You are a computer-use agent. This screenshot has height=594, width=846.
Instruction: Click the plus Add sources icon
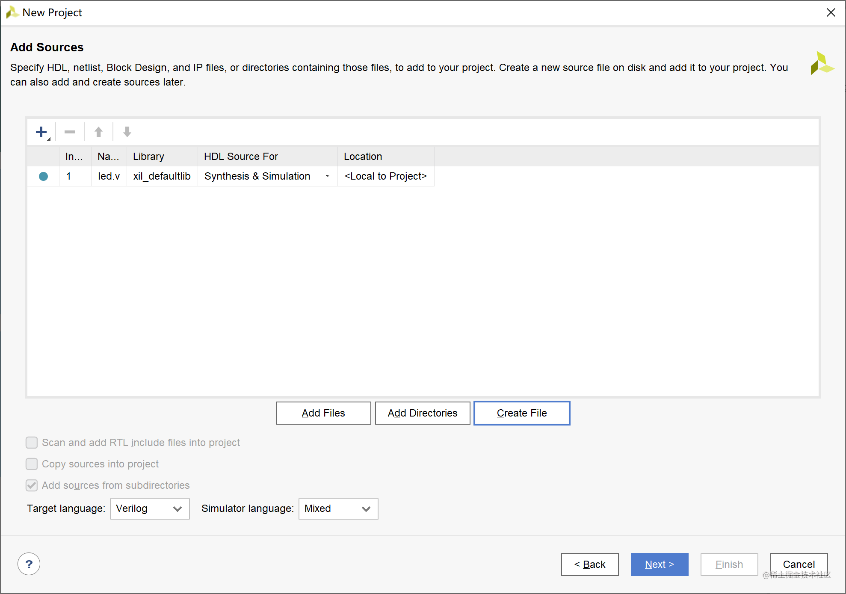pos(41,132)
